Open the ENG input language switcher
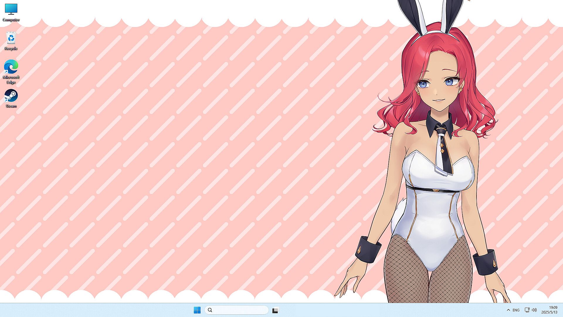The image size is (563, 317). (516, 310)
